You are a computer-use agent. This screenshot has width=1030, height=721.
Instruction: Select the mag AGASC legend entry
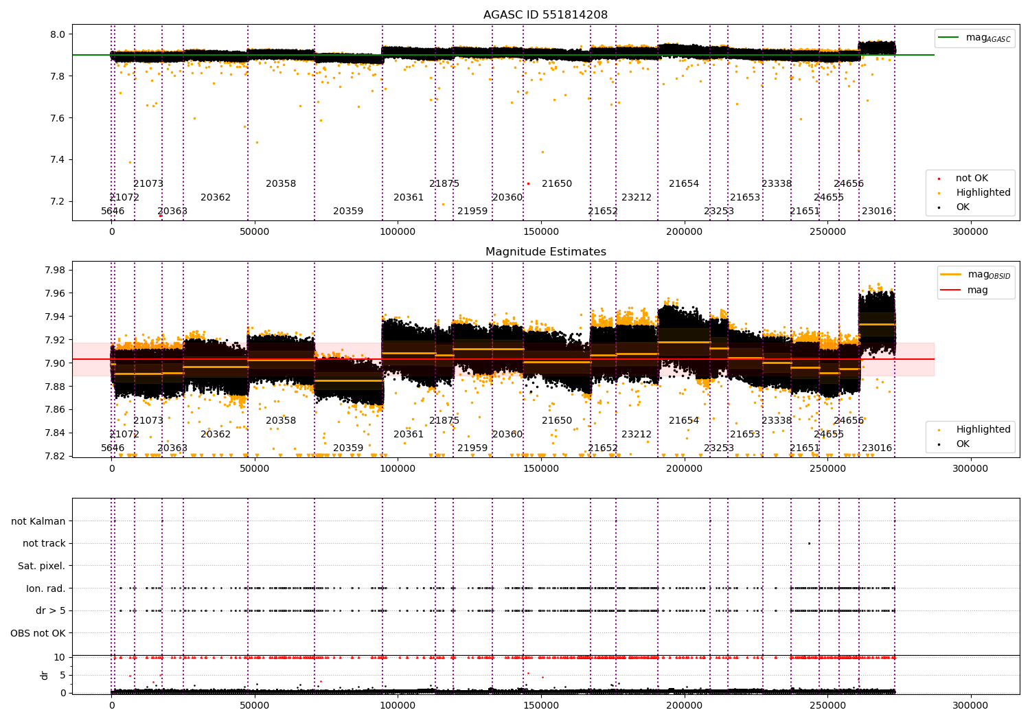pyautogui.click(x=975, y=38)
